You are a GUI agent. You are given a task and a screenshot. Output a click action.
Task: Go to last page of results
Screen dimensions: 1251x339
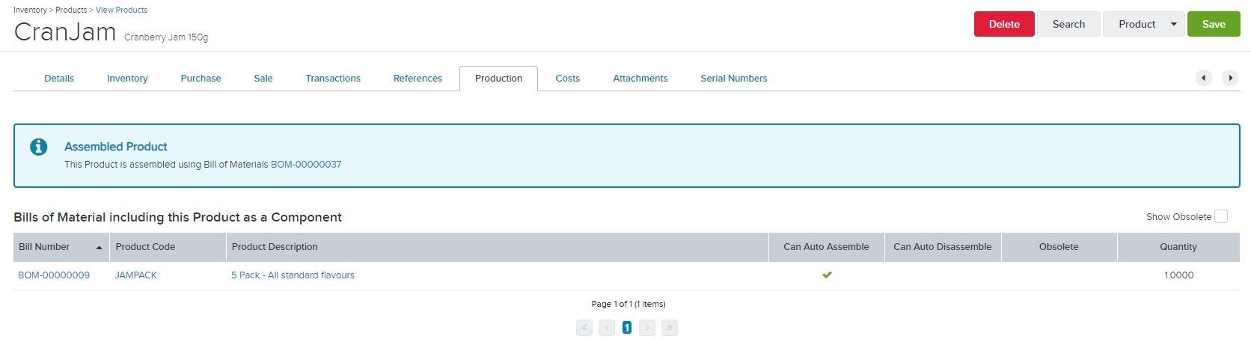[670, 328]
